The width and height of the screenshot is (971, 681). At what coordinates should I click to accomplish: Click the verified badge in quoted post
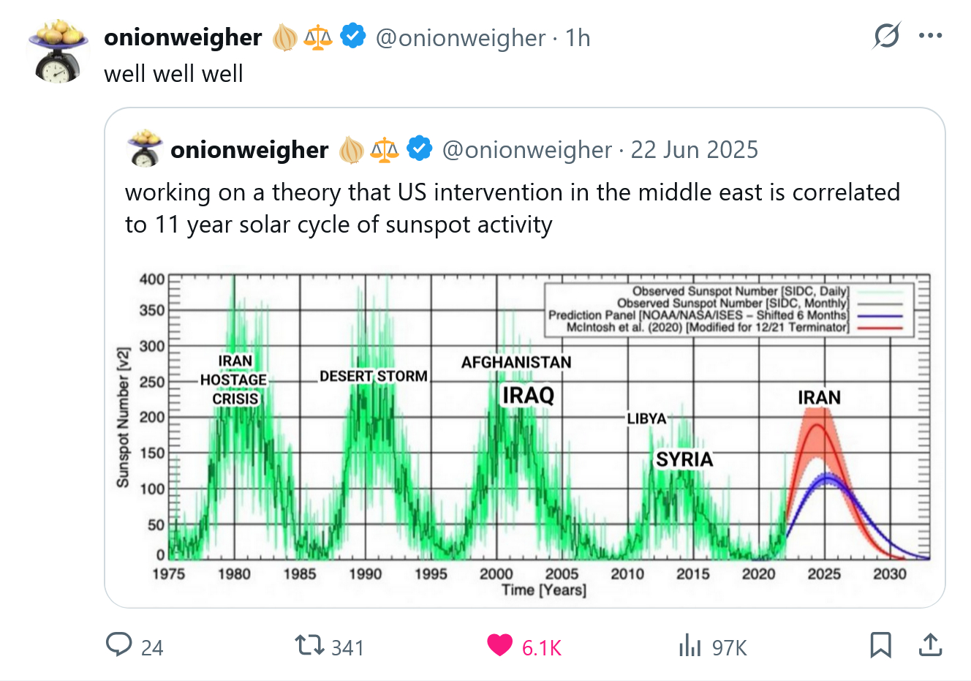(419, 149)
